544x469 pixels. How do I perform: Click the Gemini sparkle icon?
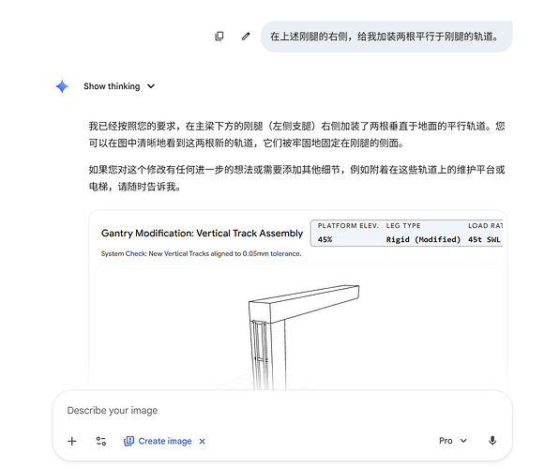tap(62, 86)
